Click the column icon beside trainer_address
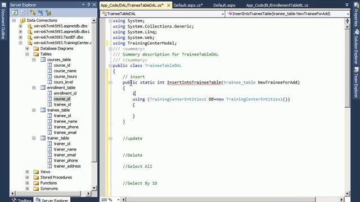This screenshot has height=202, width=360. coord(49,166)
